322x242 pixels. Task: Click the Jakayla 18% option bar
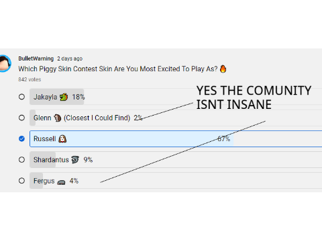[176, 97]
